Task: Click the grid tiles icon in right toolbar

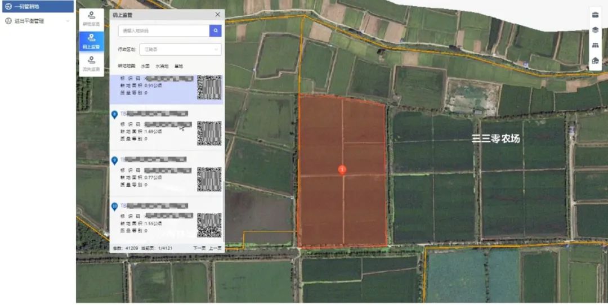Action: tap(595, 46)
